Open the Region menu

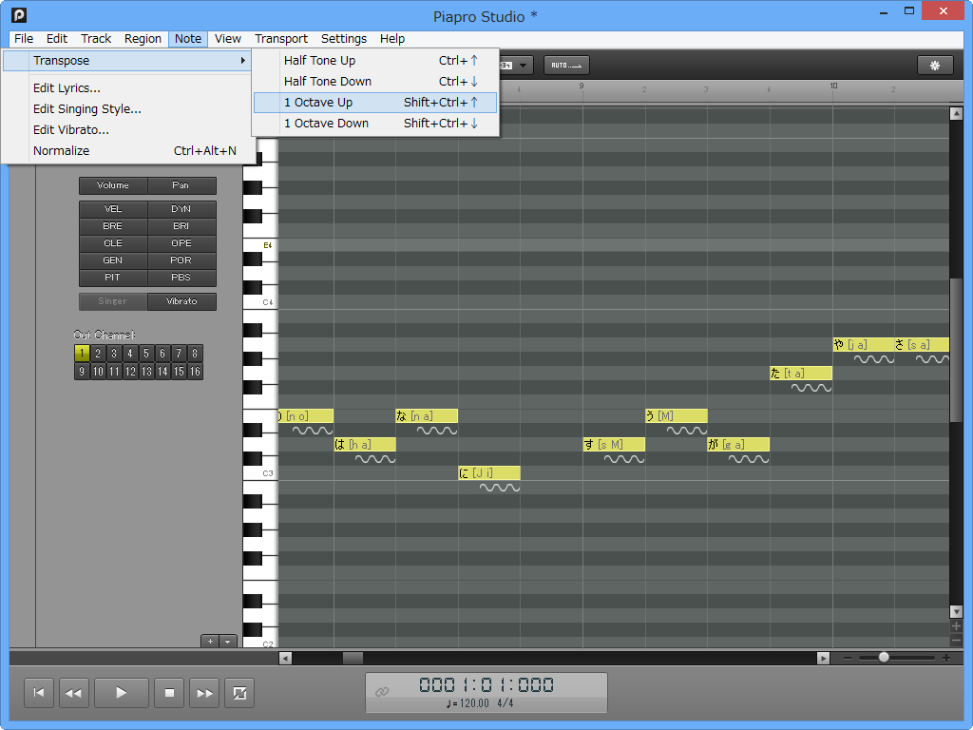pyautogui.click(x=143, y=38)
